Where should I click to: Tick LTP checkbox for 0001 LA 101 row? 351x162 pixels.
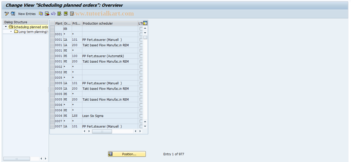tap(141, 40)
